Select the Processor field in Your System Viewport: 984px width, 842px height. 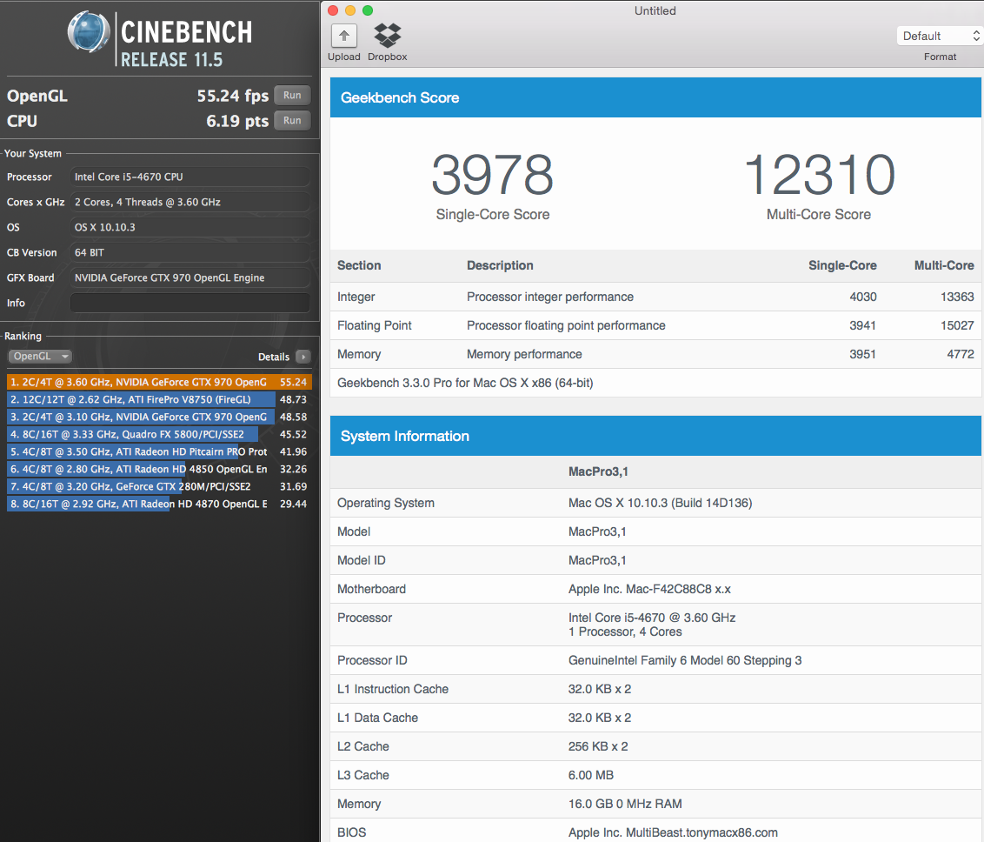[189, 177]
